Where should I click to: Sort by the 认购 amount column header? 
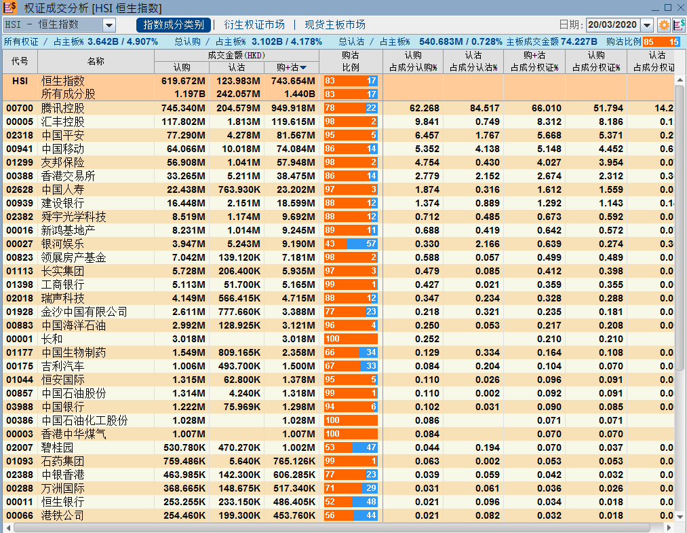(x=182, y=67)
